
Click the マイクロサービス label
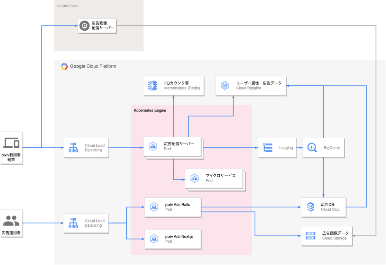221,176
